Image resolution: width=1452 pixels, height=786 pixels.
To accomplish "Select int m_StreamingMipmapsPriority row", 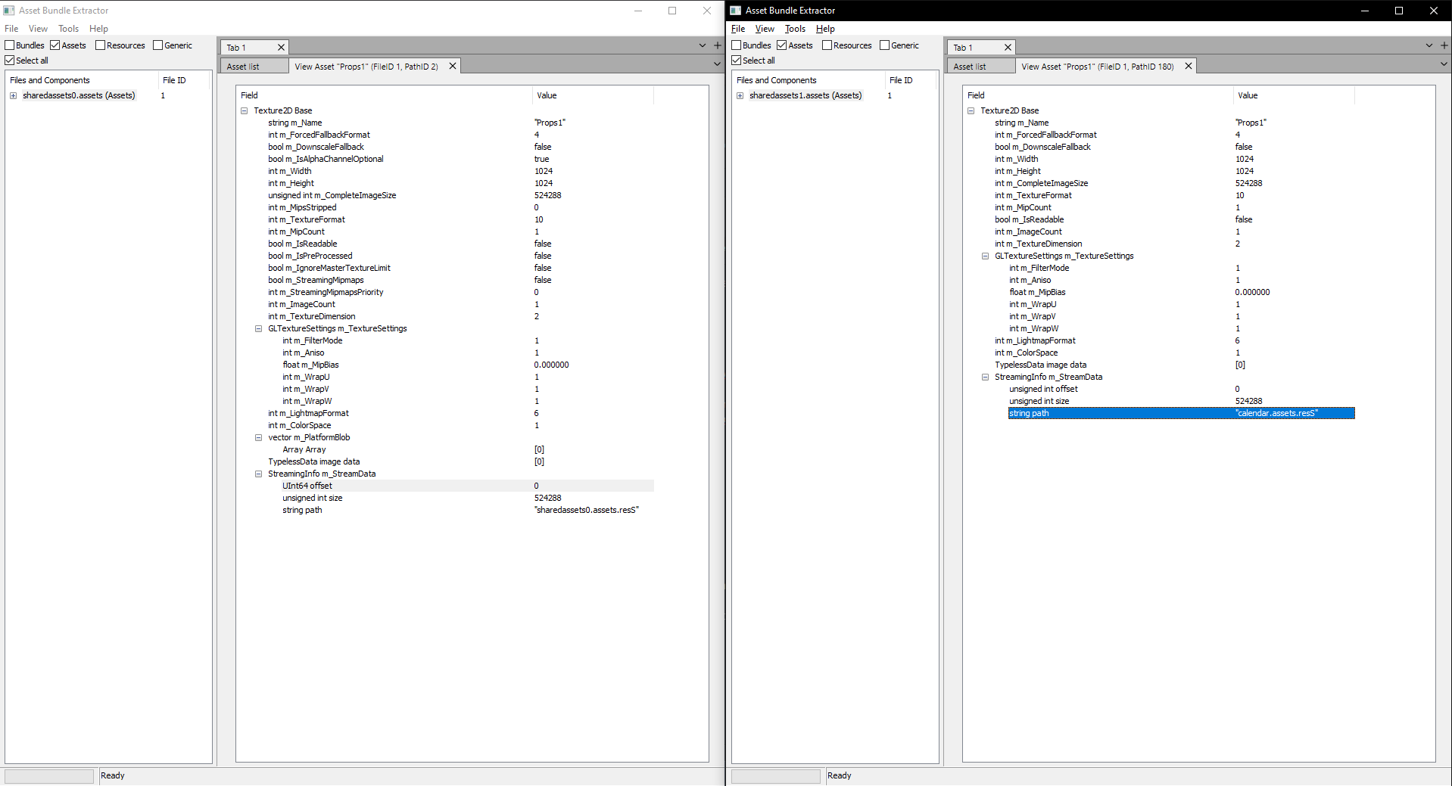I will [460, 292].
